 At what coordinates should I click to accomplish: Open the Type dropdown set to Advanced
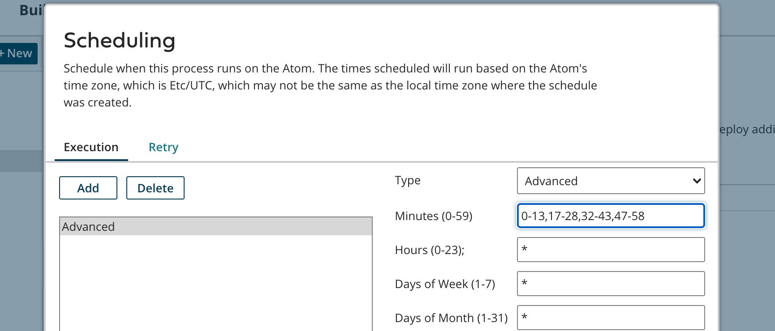pyautogui.click(x=611, y=181)
